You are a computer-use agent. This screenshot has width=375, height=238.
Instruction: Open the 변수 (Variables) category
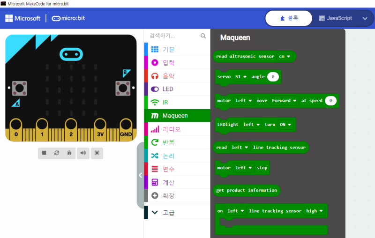[x=177, y=169]
